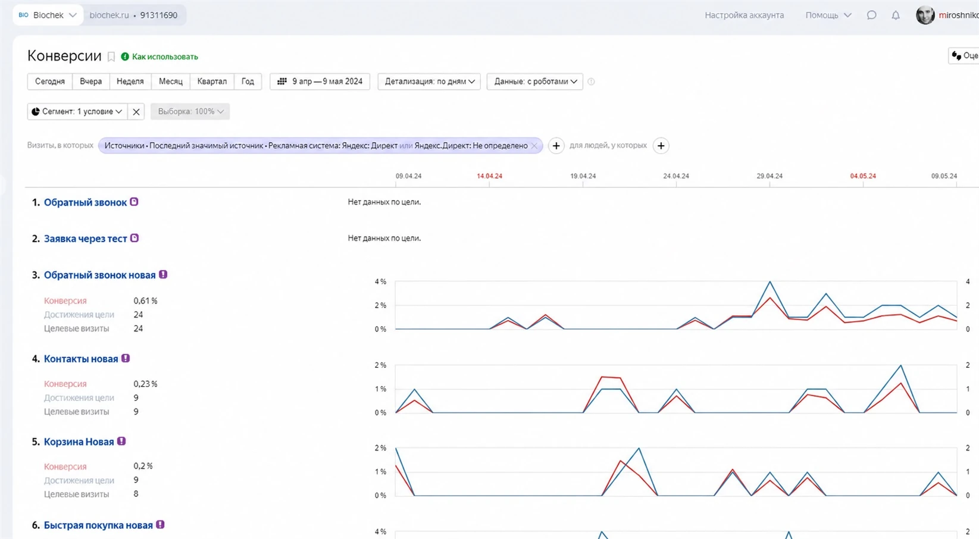The height and width of the screenshot is (539, 979).
Task: Click the 0,23 % conversion value
Action: (145, 384)
